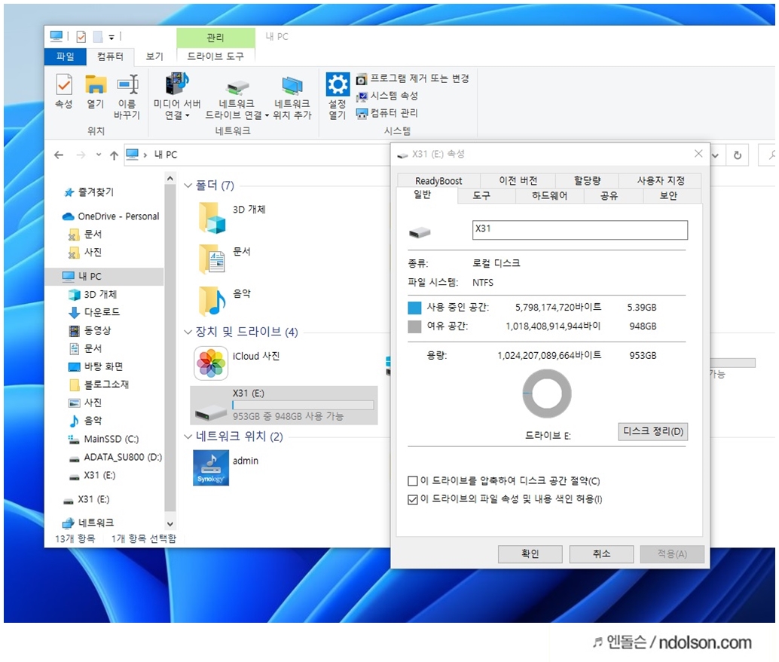
Task: Uncheck 파일 속성 및 내용 색인 허용 checkbox
Action: (x=412, y=499)
